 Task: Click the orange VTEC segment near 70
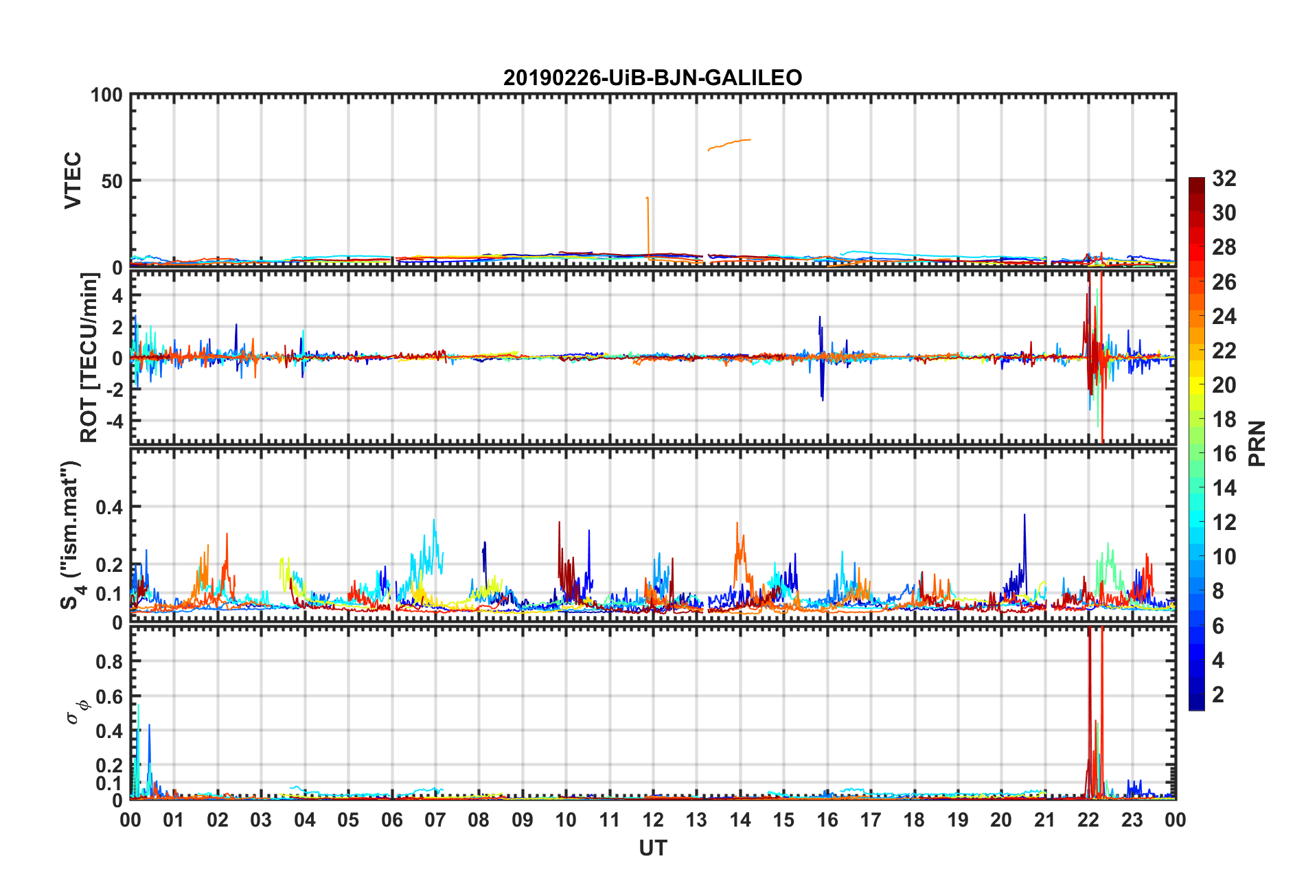[729, 144]
